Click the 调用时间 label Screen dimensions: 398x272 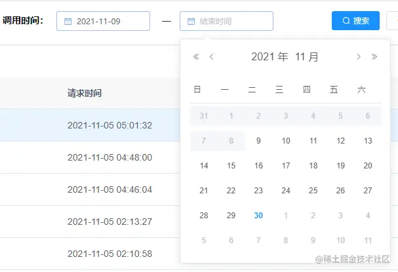point(23,20)
